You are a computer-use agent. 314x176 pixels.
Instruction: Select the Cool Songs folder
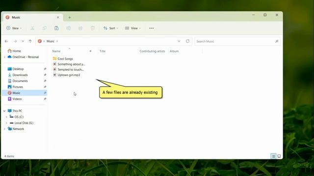65,59
